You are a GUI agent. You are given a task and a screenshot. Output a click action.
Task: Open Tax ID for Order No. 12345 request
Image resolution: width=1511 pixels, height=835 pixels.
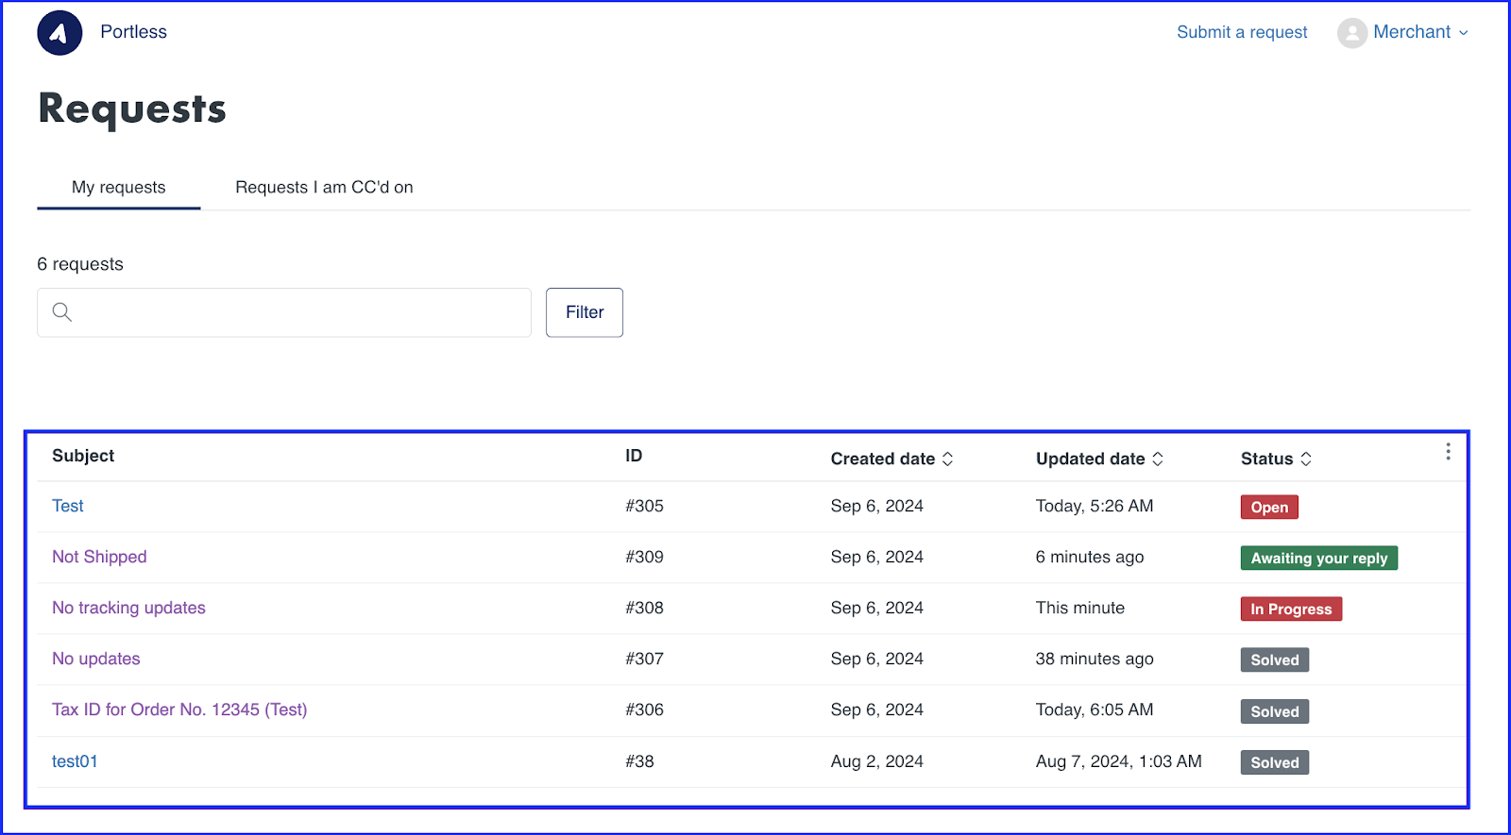pos(179,710)
